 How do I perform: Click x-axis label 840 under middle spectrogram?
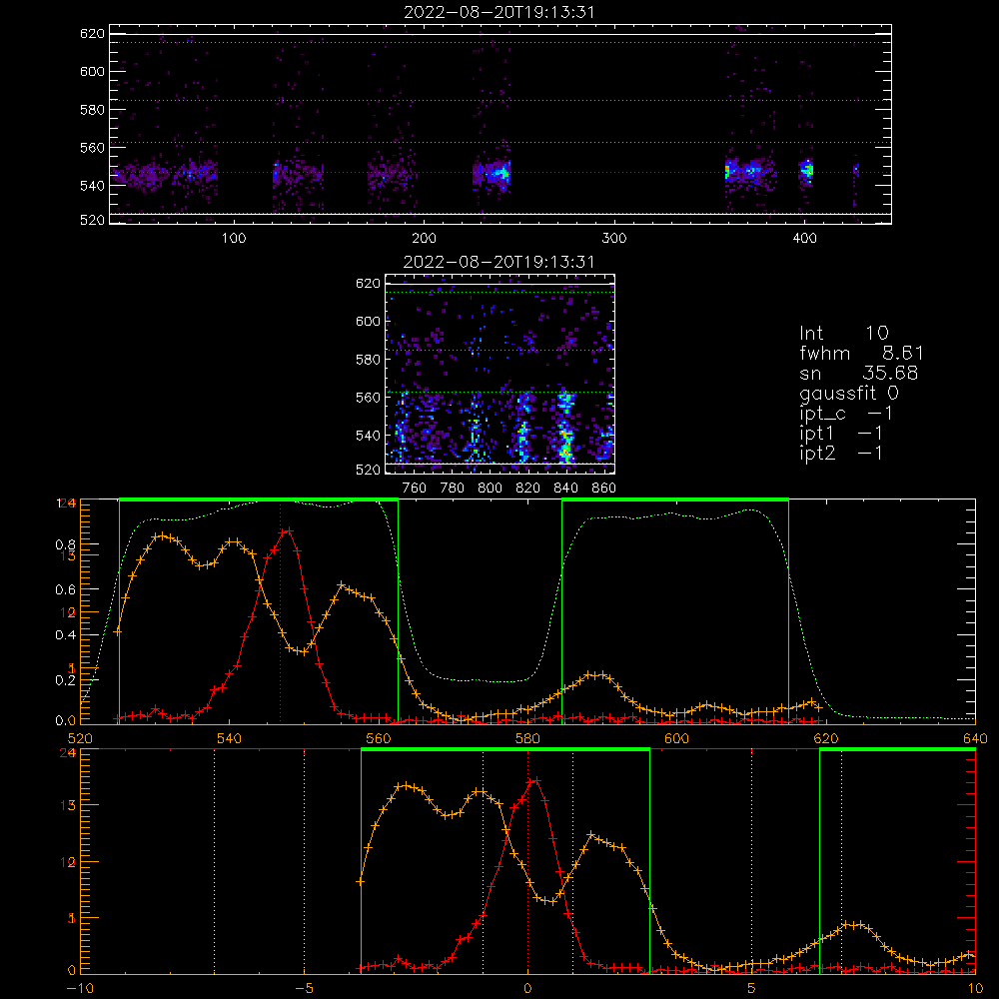point(565,489)
